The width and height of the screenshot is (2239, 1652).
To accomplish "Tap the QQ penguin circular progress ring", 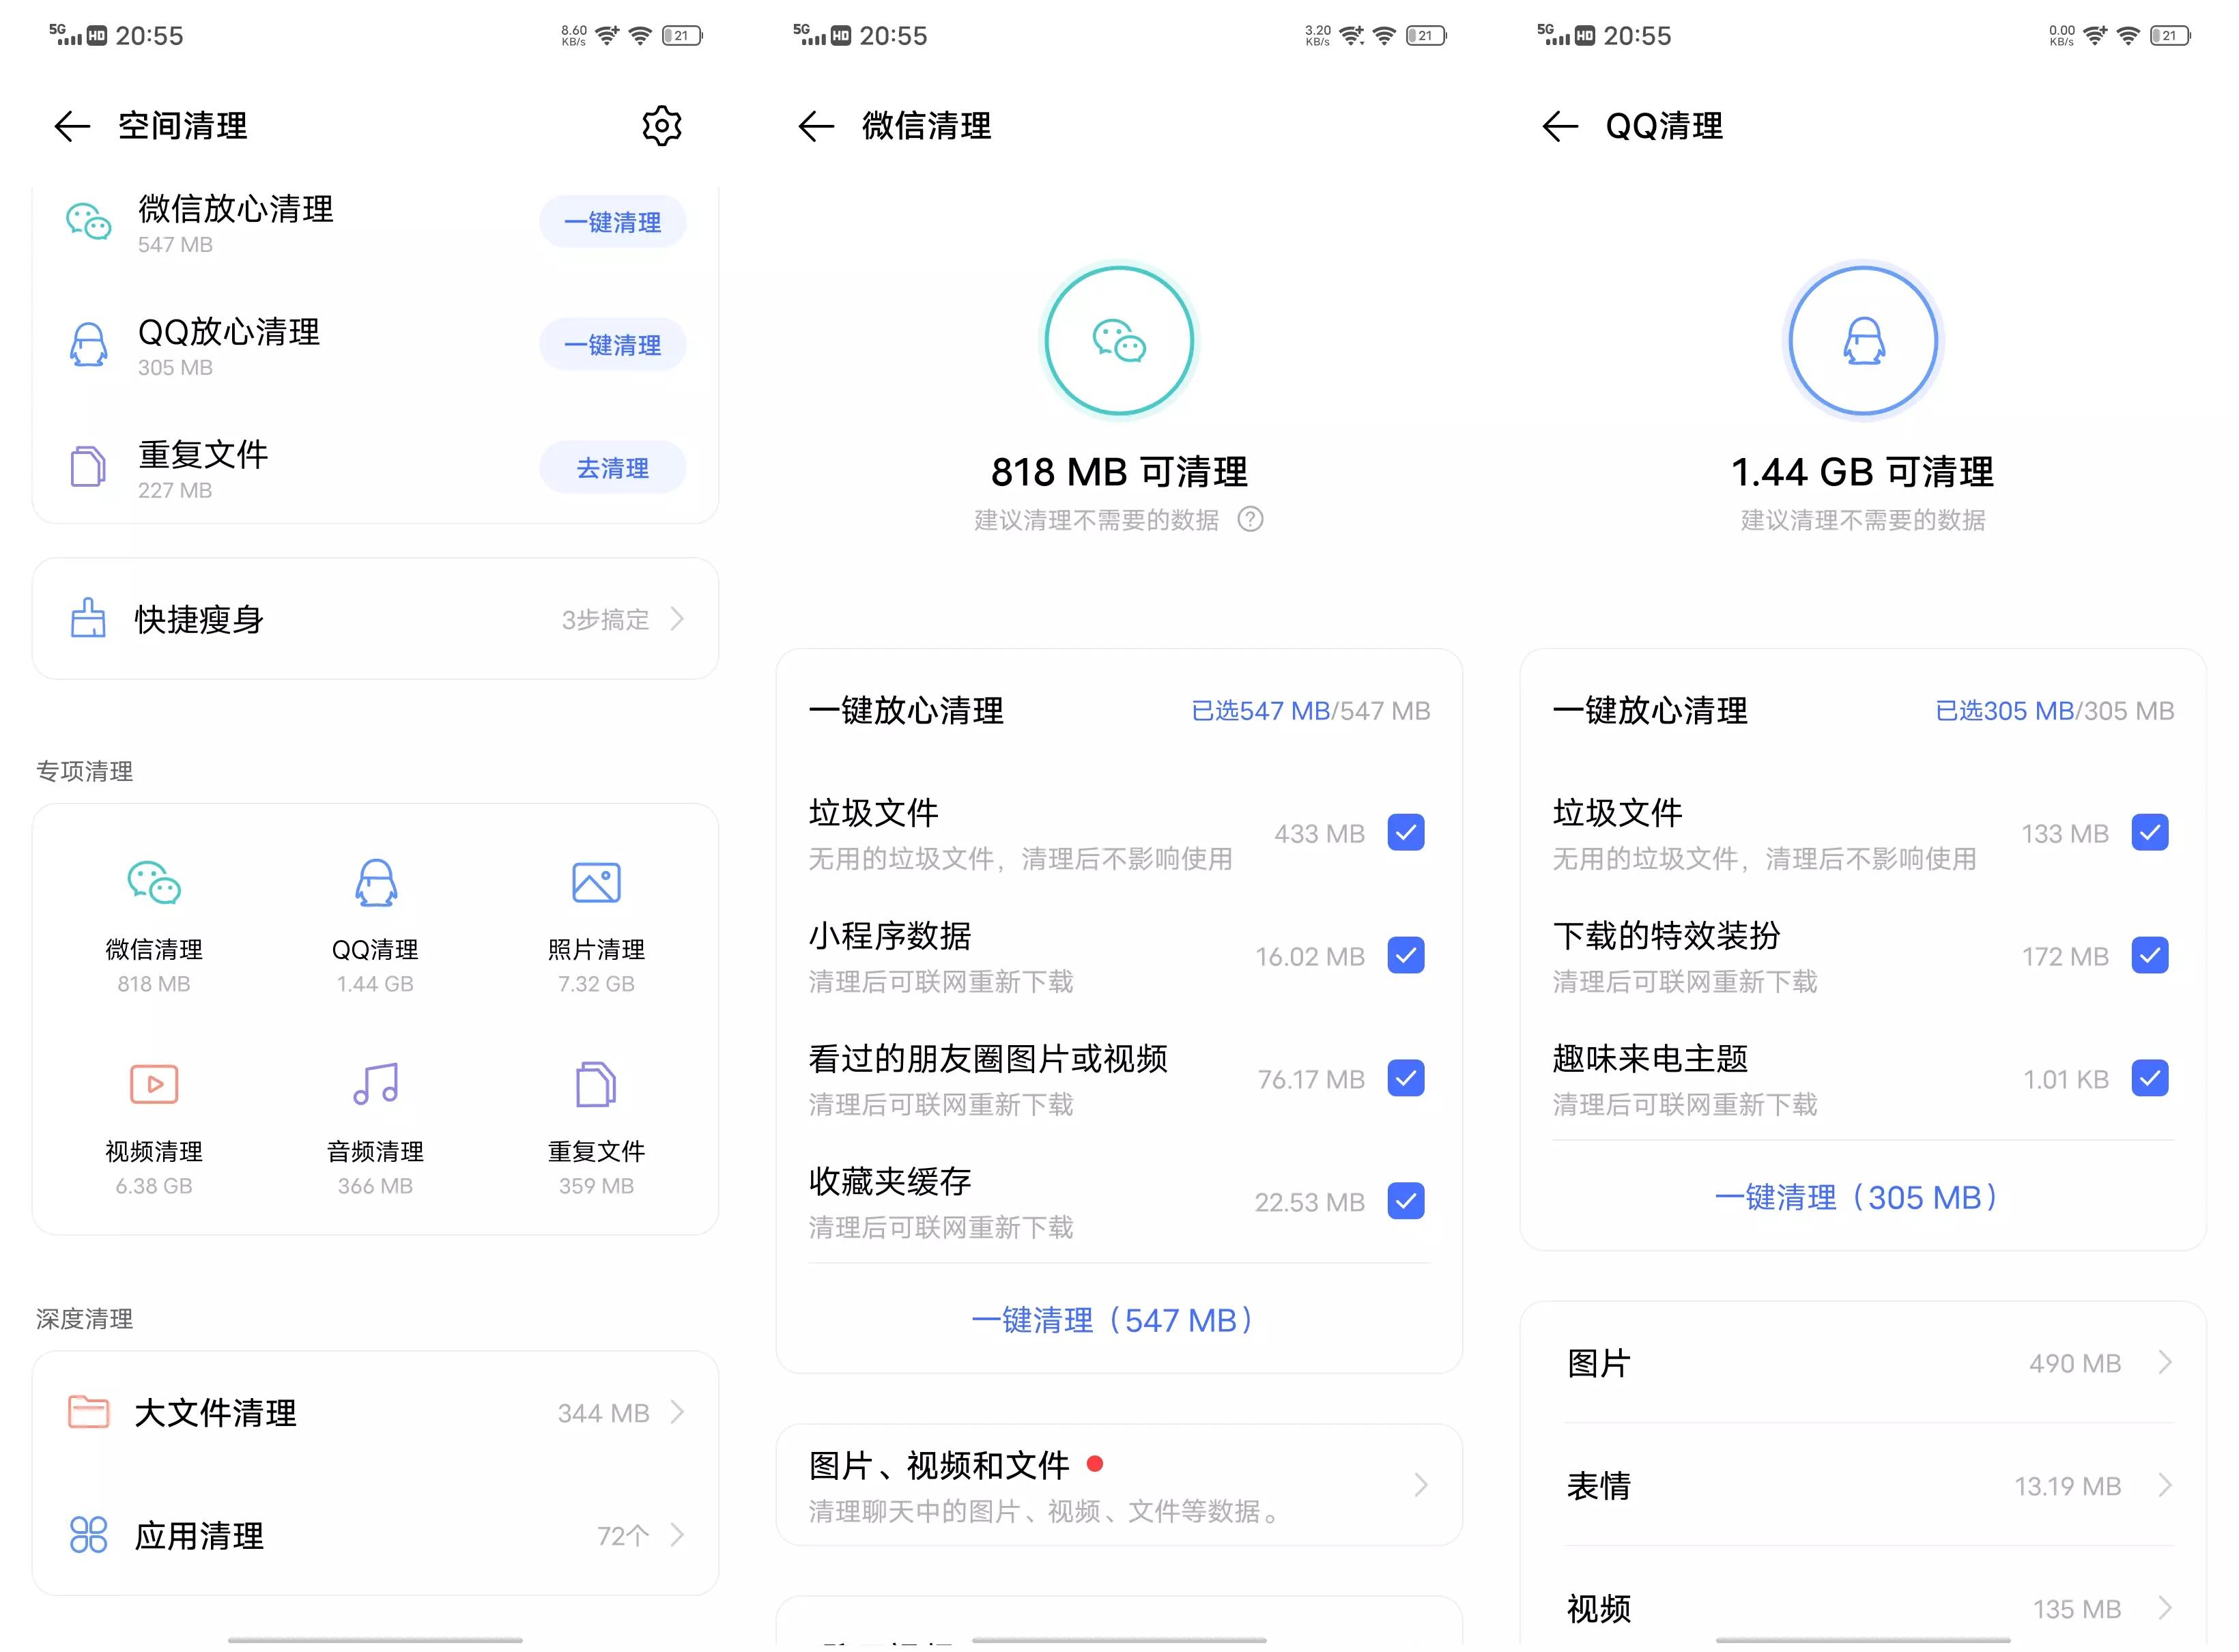I will (1863, 341).
